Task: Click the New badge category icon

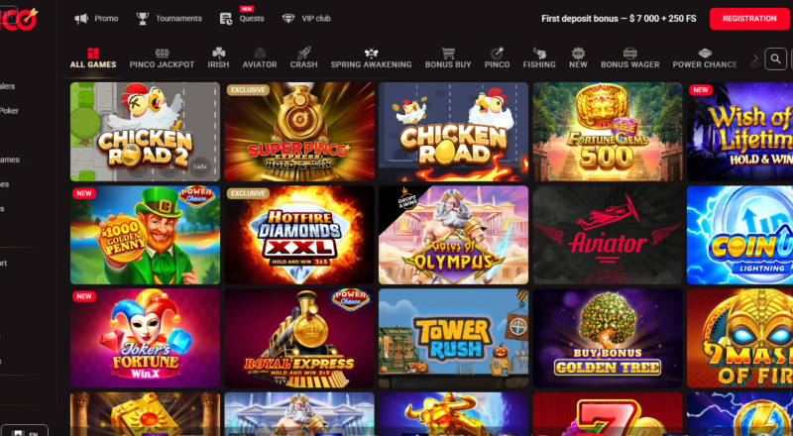Action: tap(578, 54)
